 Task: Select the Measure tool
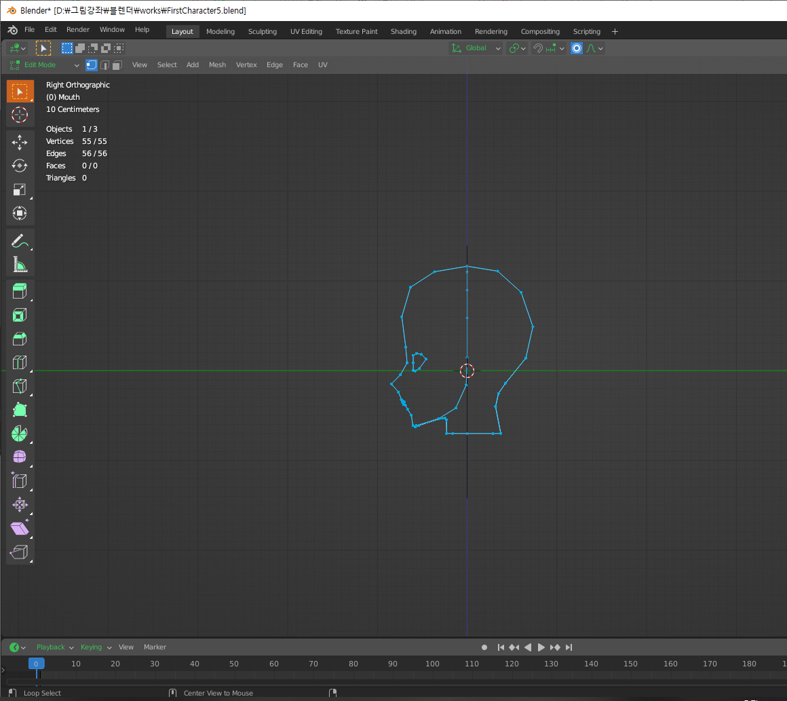(x=20, y=264)
